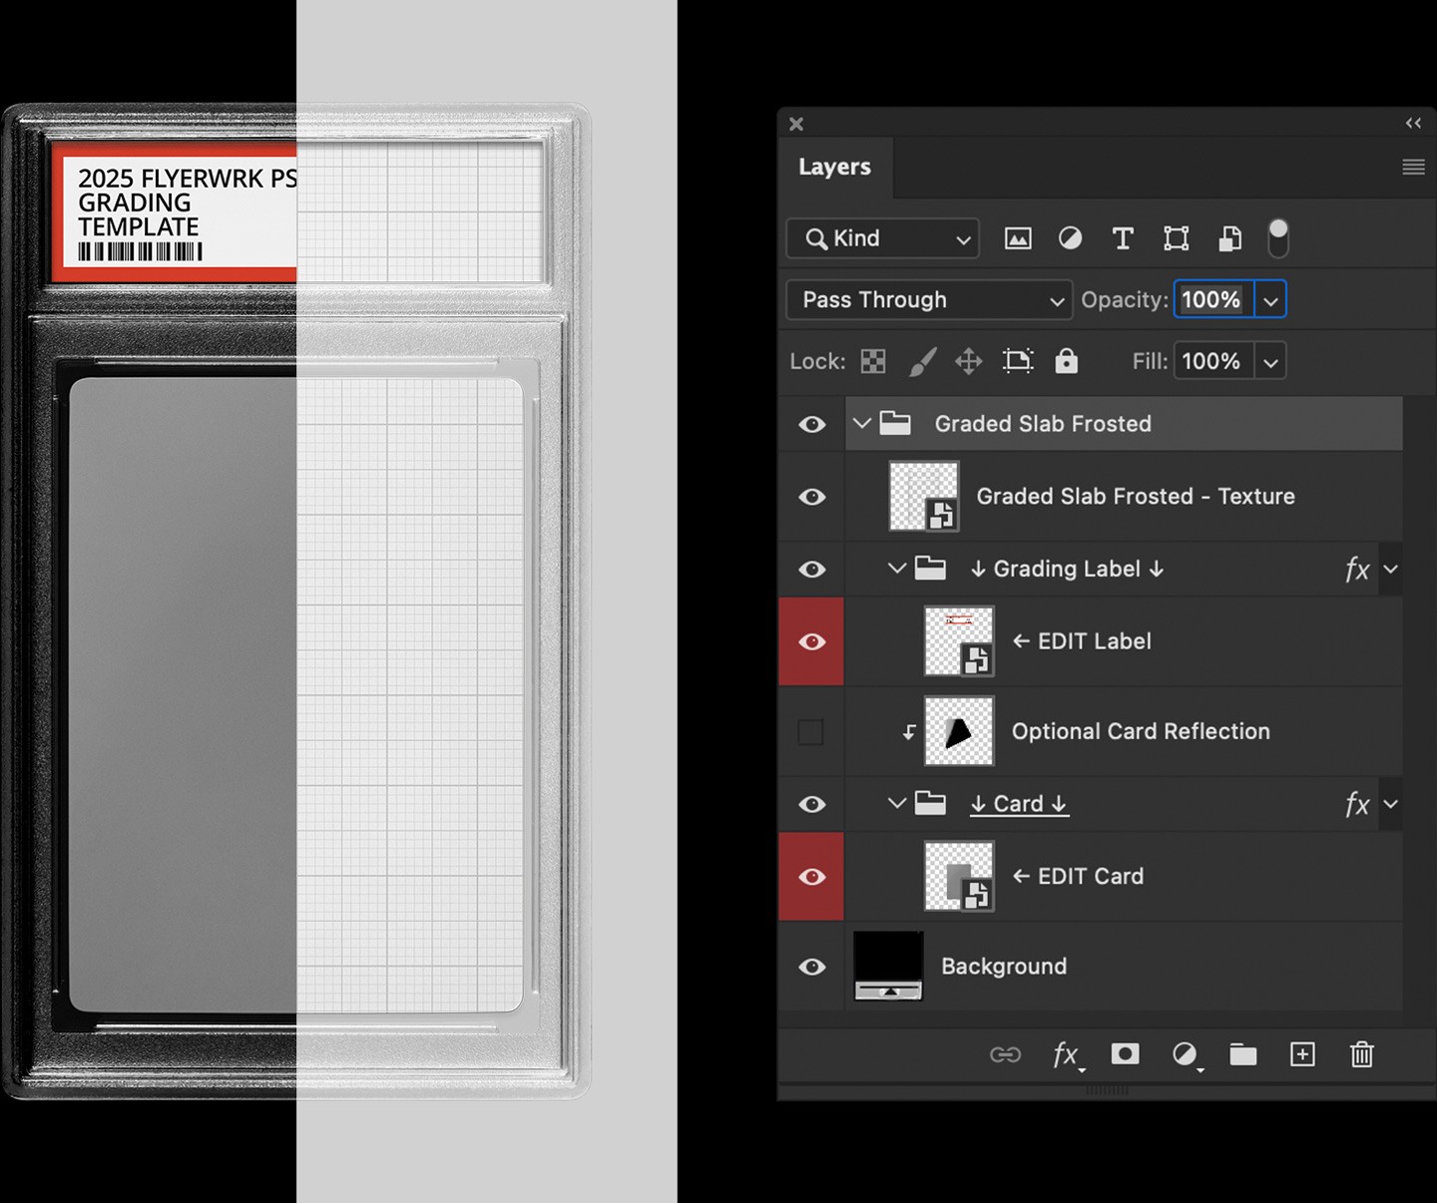Enable visibility for Optional Card Reflection
Image resolution: width=1437 pixels, height=1203 pixels.
pyautogui.click(x=811, y=731)
